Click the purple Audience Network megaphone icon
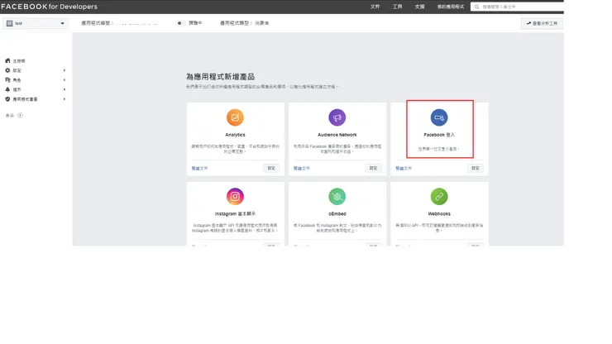Viewport: 612px width, 344px height. [x=337, y=117]
